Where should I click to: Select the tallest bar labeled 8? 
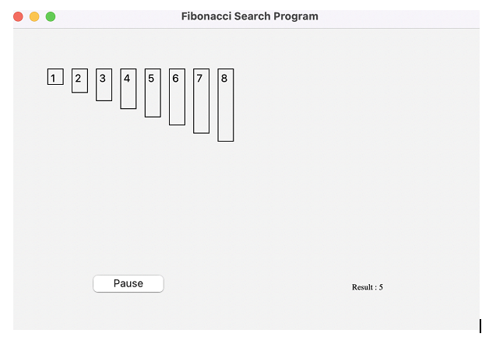point(225,105)
